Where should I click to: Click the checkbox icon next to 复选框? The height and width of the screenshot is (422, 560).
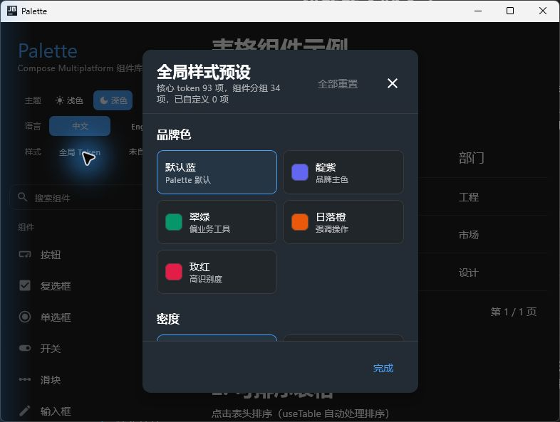[x=25, y=285]
